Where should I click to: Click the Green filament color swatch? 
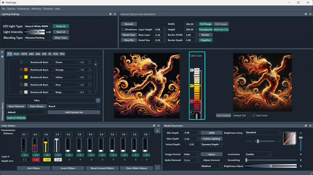26,62
